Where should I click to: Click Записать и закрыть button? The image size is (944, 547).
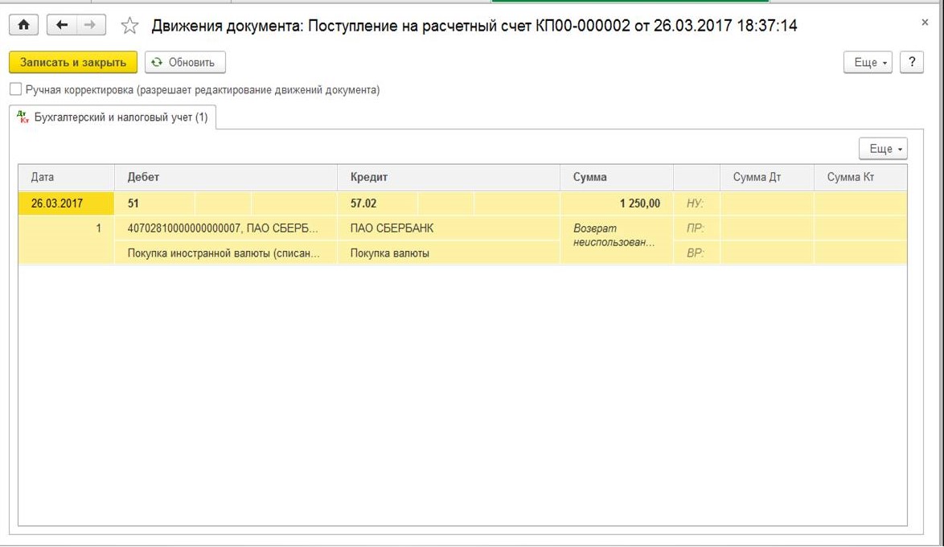click(x=73, y=63)
